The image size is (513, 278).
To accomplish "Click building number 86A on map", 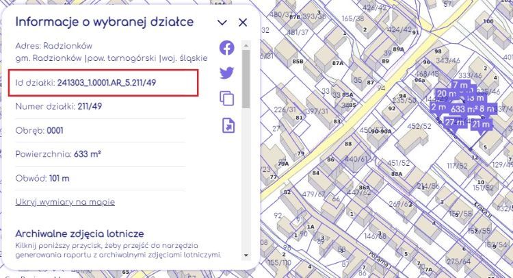I will pyautogui.click(x=365, y=188).
